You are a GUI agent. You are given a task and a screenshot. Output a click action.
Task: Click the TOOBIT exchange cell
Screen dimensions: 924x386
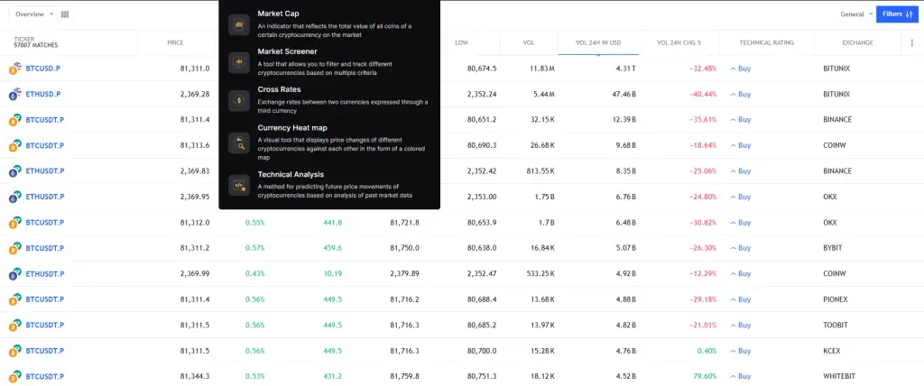(835, 325)
